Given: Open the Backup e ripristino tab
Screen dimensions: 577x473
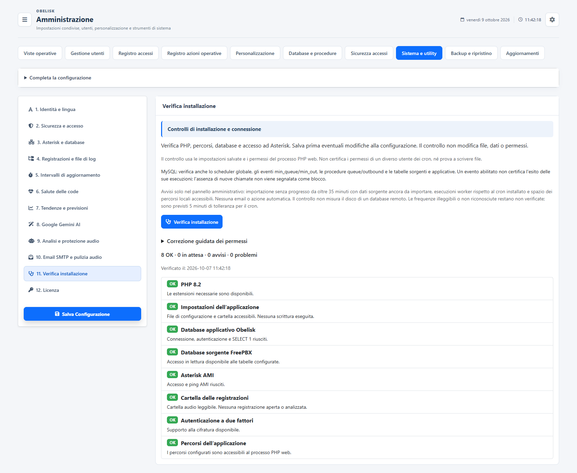Looking at the screenshot, I should click(x=471, y=53).
